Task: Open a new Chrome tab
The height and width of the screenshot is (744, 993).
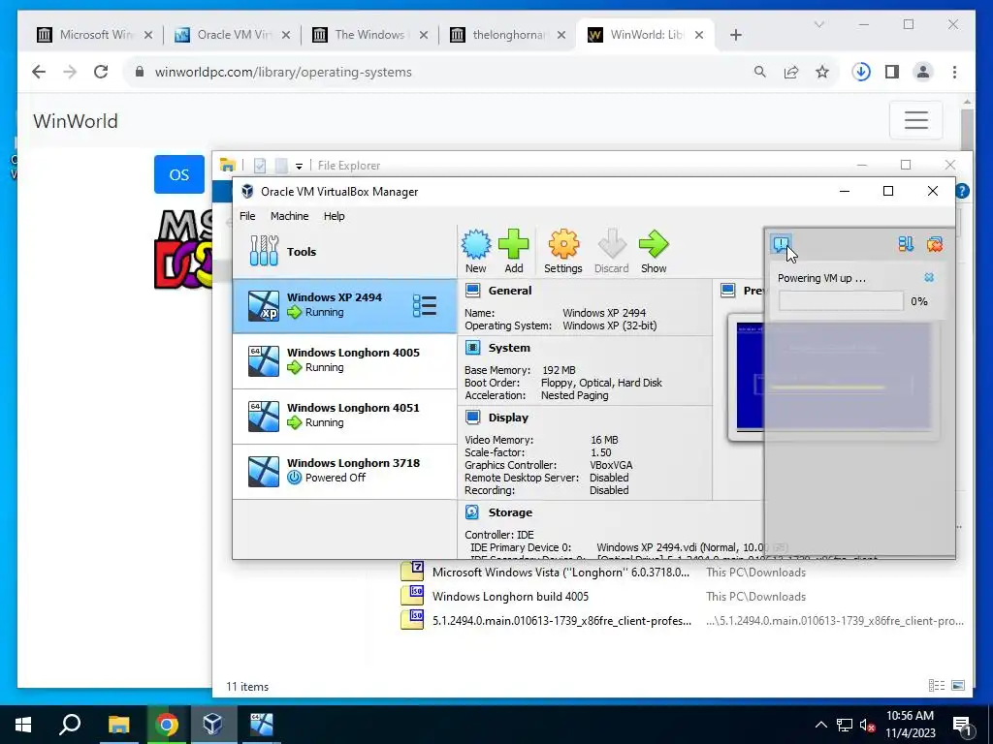Action: (735, 35)
